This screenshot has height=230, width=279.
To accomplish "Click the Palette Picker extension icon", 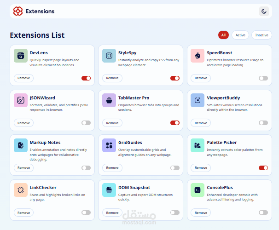I will point(198,145).
